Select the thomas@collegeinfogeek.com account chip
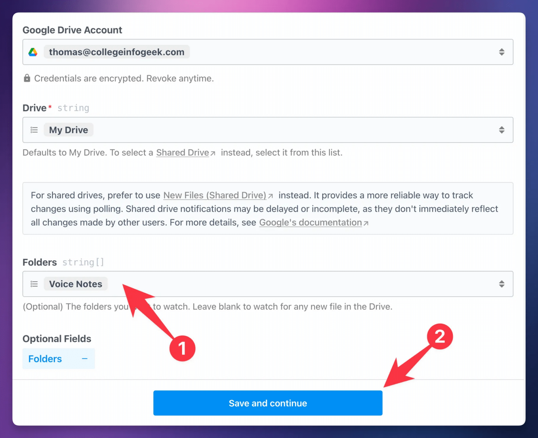The width and height of the screenshot is (538, 438). pyautogui.click(x=116, y=52)
